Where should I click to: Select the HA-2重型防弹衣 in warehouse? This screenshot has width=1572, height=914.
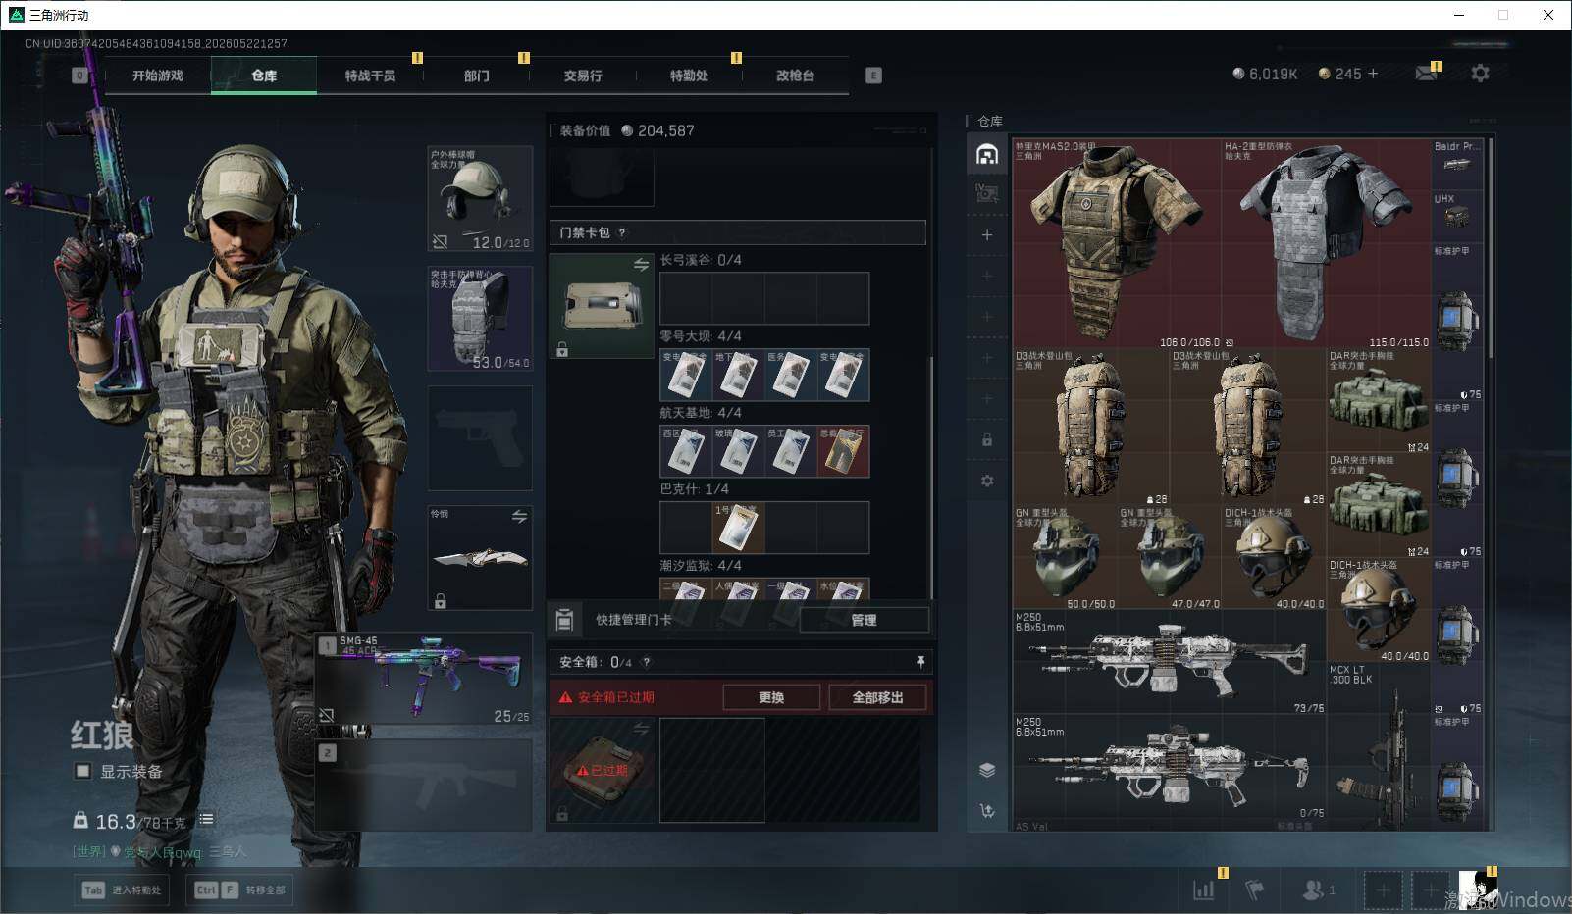click(x=1326, y=244)
